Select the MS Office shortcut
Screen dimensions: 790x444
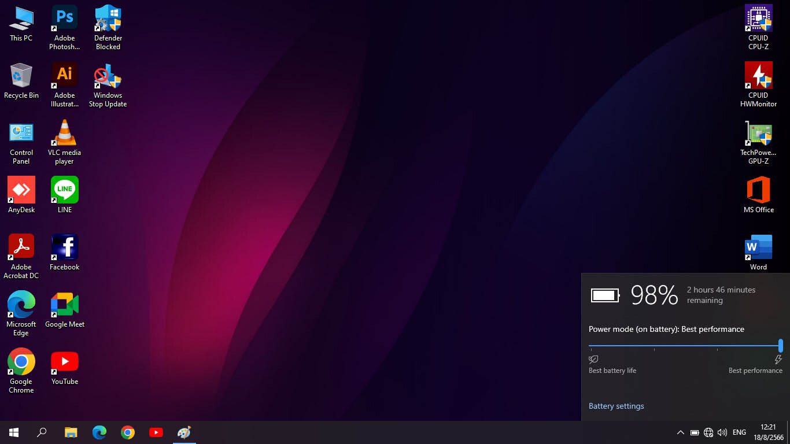758,195
